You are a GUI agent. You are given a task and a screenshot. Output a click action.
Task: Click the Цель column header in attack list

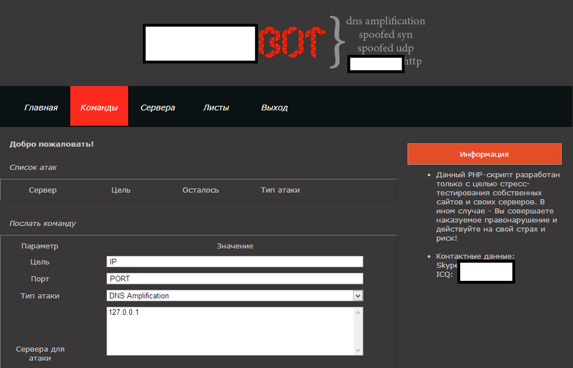tap(120, 190)
